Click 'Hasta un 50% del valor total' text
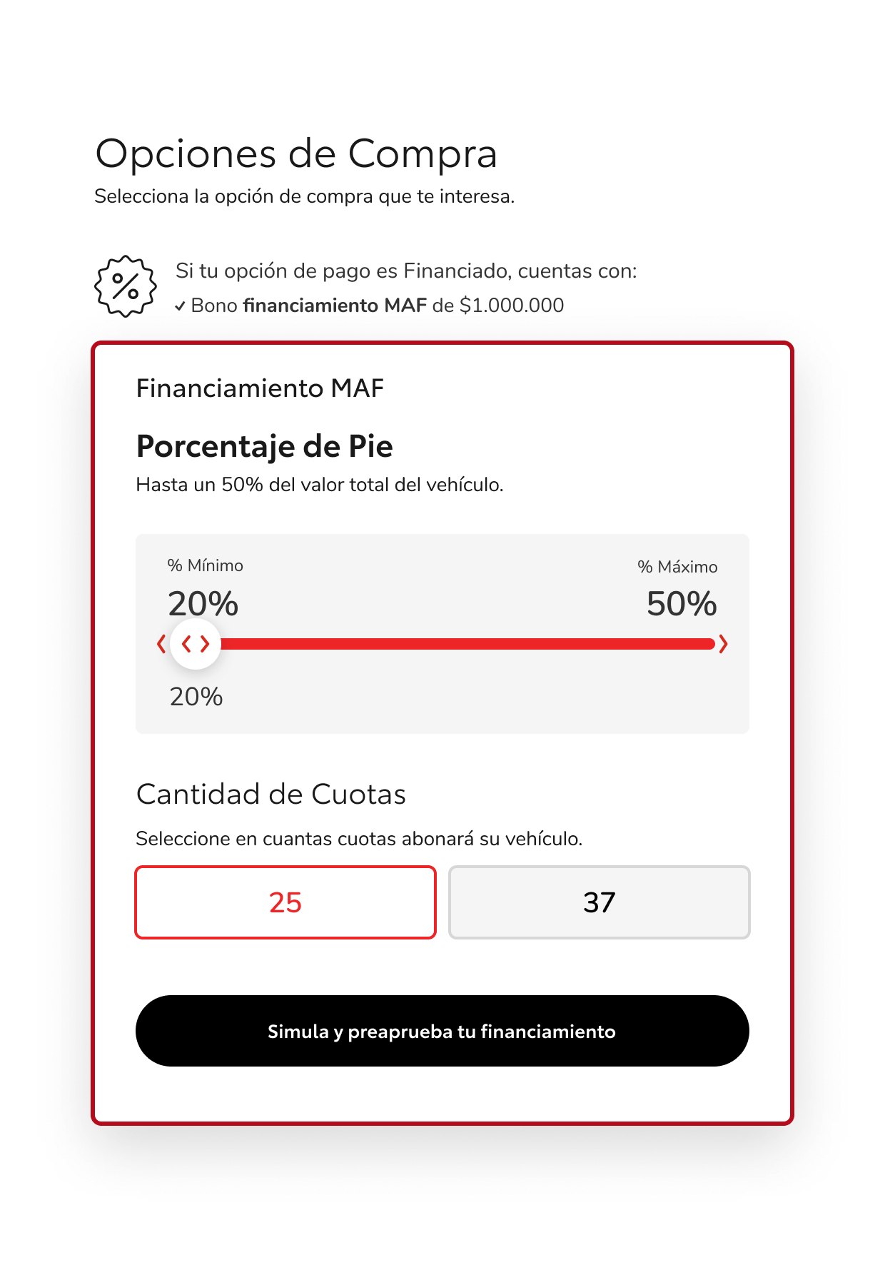The height and width of the screenshot is (1285, 885). (320, 485)
